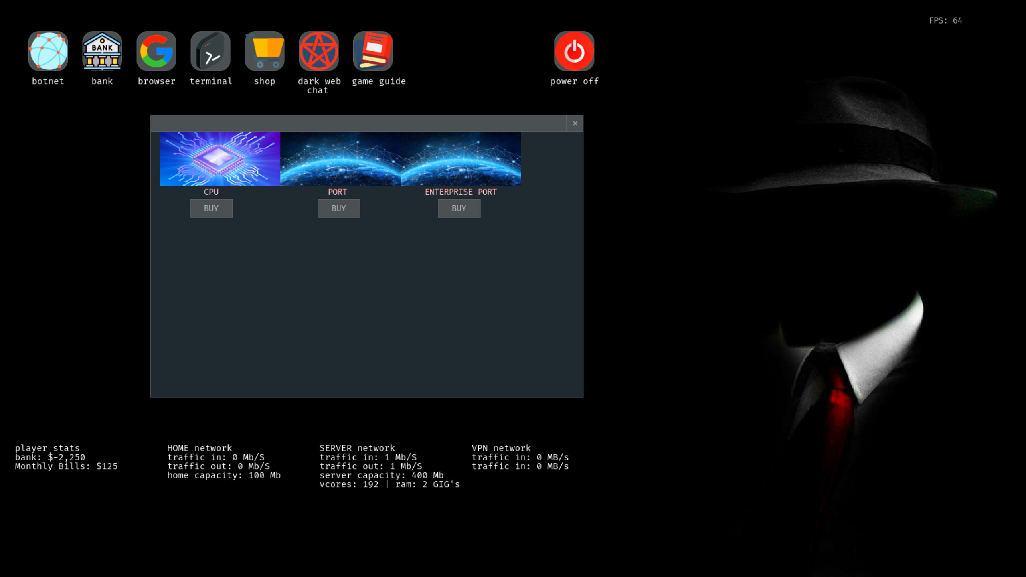1026x577 pixels.
Task: Open the shop
Action: [264, 51]
